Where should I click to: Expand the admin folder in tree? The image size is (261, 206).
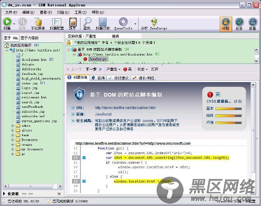(x=13, y=126)
